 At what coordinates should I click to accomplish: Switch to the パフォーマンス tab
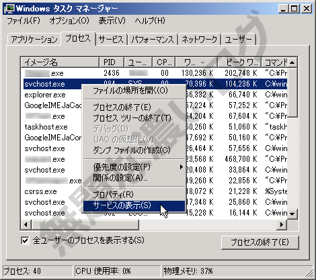(x=153, y=40)
